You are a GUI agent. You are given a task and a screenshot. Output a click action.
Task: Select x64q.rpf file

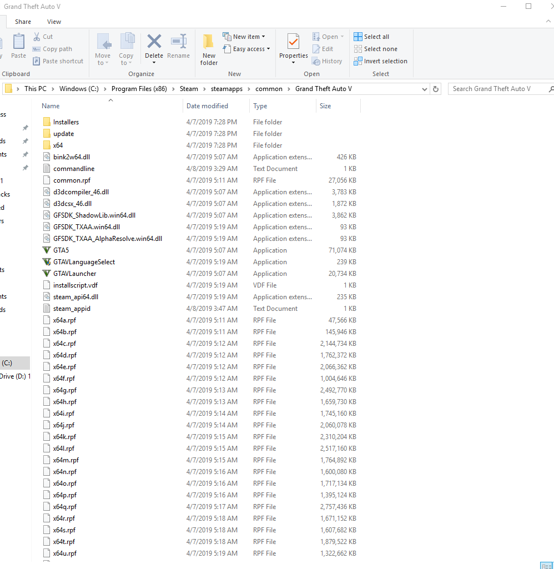(x=64, y=507)
